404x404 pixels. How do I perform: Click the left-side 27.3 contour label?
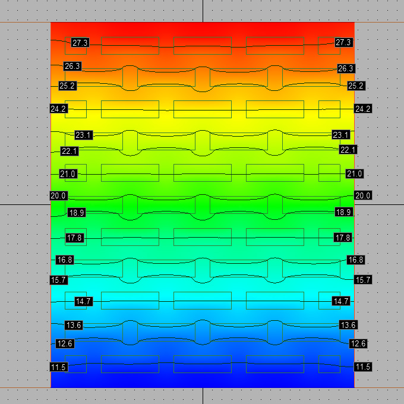click(x=80, y=43)
